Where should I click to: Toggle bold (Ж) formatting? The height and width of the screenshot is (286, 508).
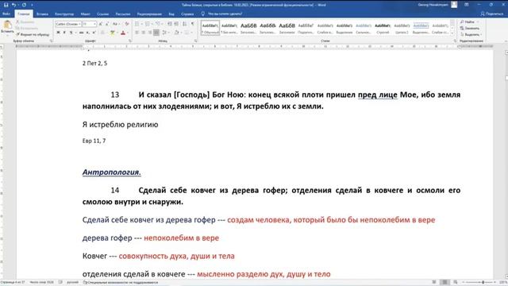pyautogui.click(x=58, y=33)
